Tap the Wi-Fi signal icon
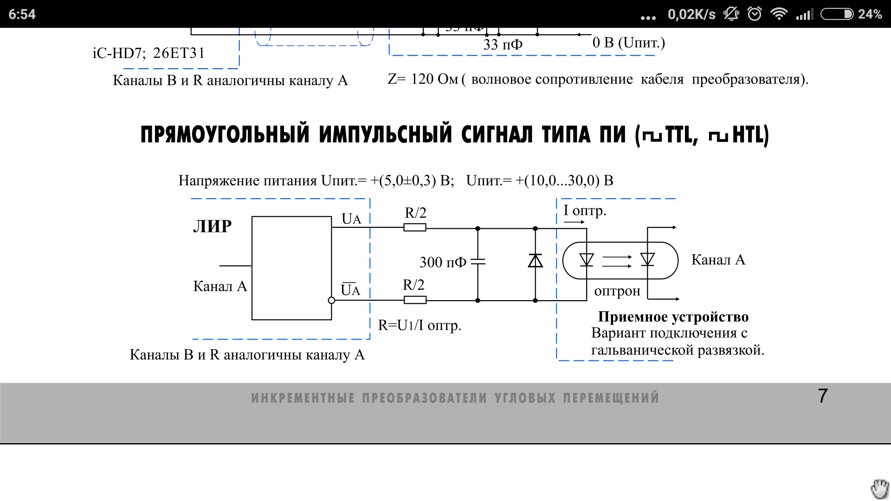 pos(779,14)
